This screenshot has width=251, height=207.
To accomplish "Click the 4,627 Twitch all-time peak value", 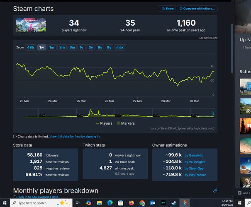I will (106, 168).
